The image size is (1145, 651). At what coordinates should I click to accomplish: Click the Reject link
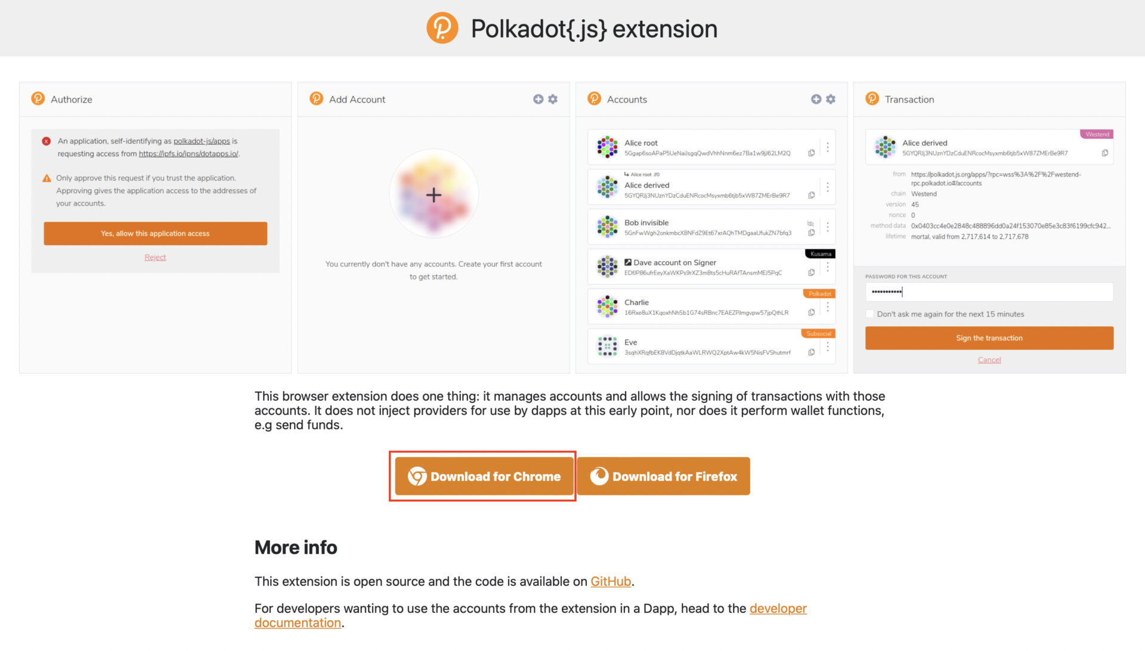(x=155, y=258)
